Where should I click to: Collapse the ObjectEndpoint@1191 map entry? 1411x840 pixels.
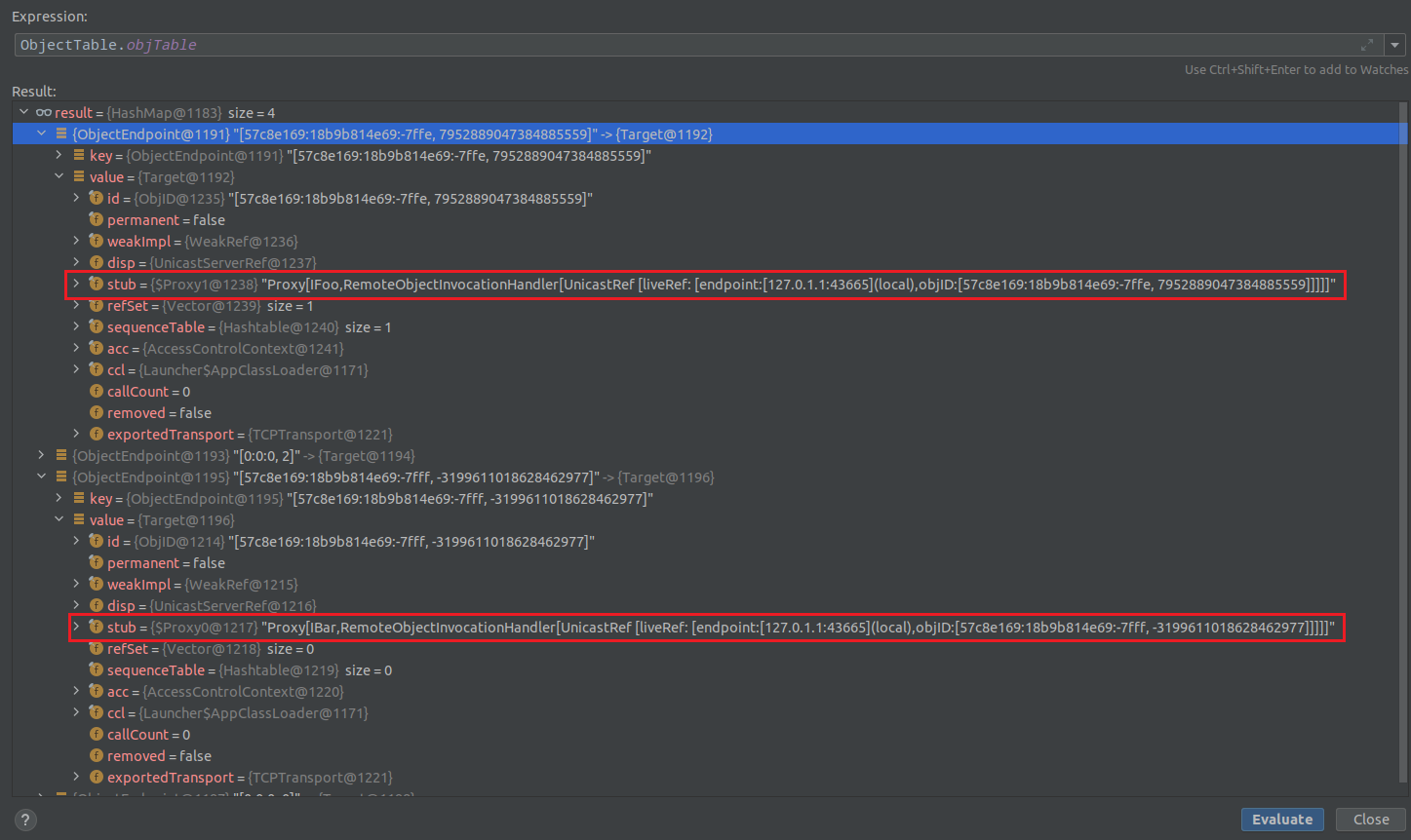click(x=41, y=134)
